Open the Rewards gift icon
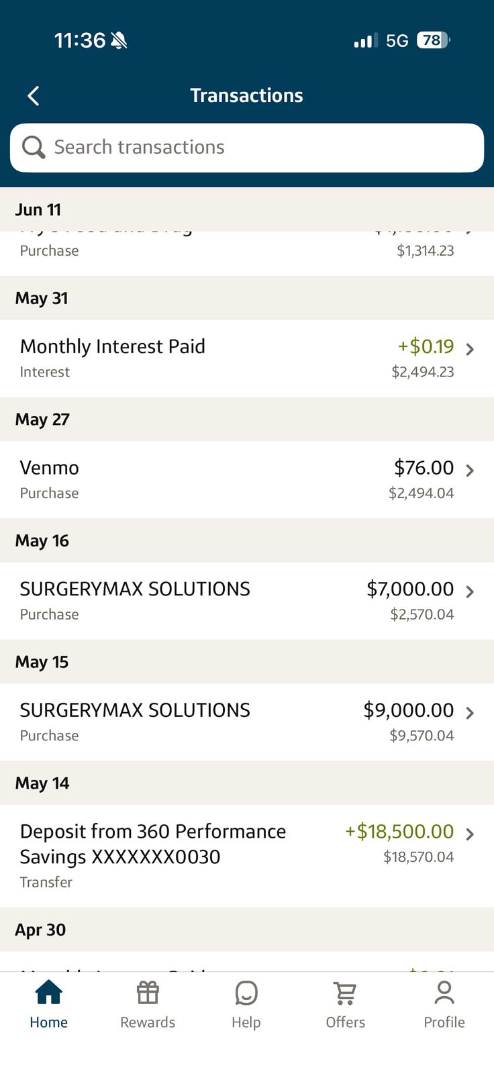This screenshot has height=1074, width=494. 148,992
